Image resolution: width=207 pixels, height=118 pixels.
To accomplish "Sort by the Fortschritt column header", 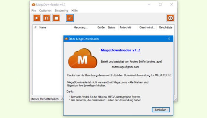I will coord(128,27).
